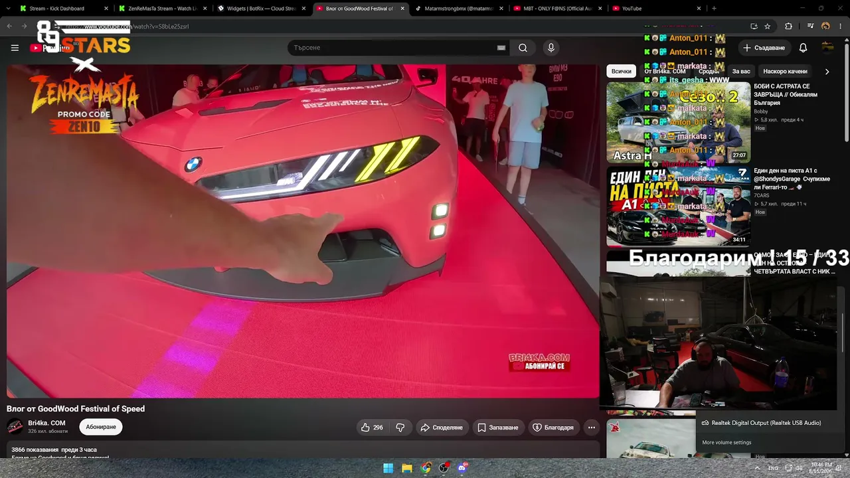850x478 pixels.
Task: Like the video with the thumbs-up button
Action: click(x=372, y=428)
